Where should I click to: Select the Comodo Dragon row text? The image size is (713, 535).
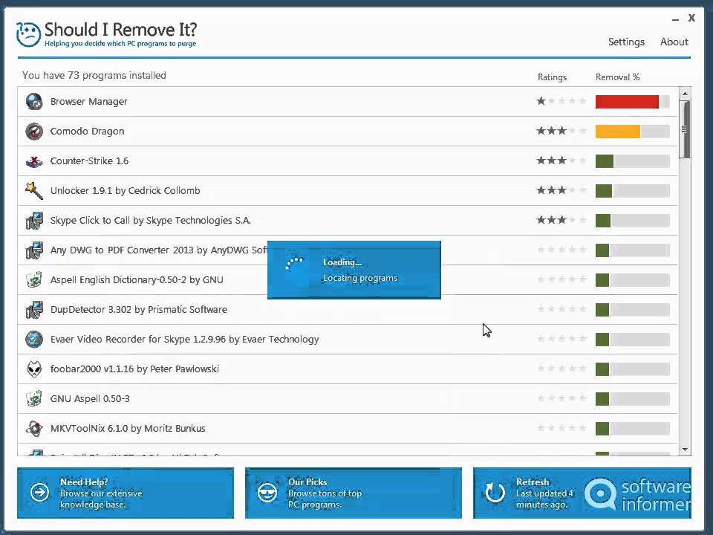tap(87, 132)
